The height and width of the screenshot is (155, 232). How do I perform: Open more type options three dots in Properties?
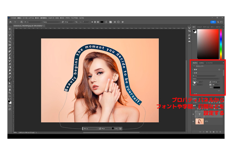(219, 91)
